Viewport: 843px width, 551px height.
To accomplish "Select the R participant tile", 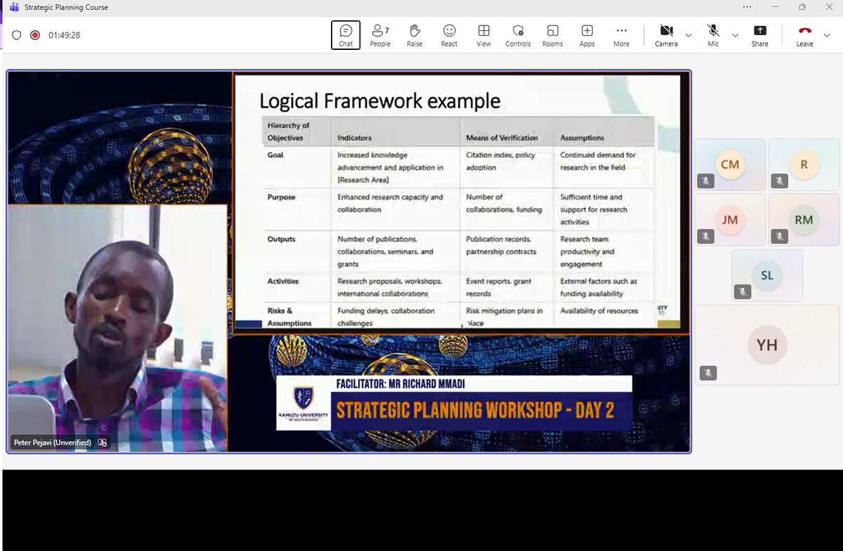I will tap(804, 164).
